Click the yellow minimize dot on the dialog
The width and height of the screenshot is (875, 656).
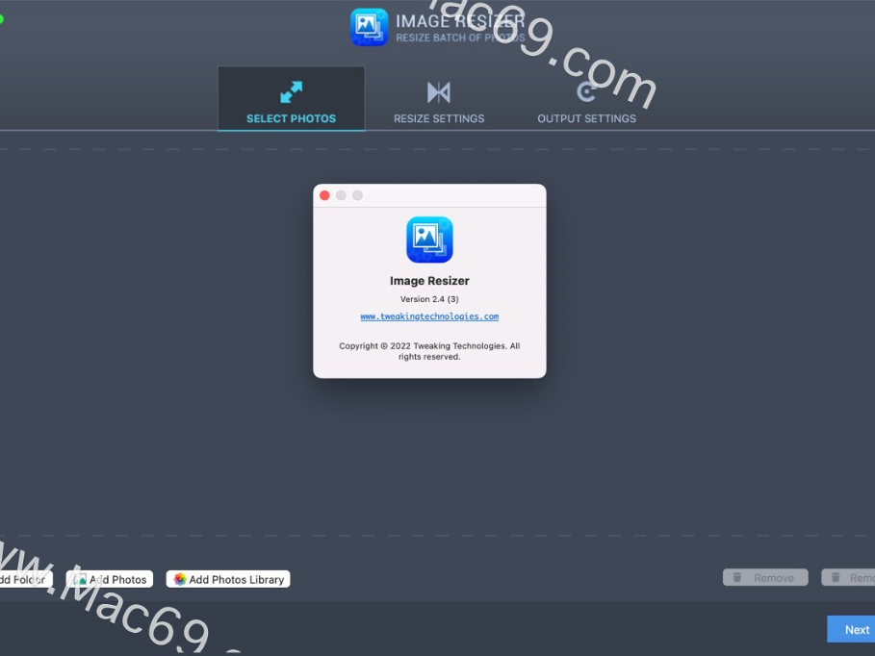(x=341, y=194)
